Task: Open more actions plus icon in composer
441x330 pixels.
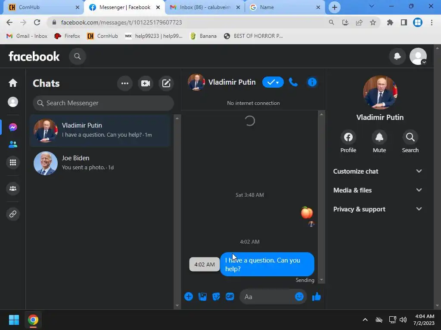Action: coord(189,296)
